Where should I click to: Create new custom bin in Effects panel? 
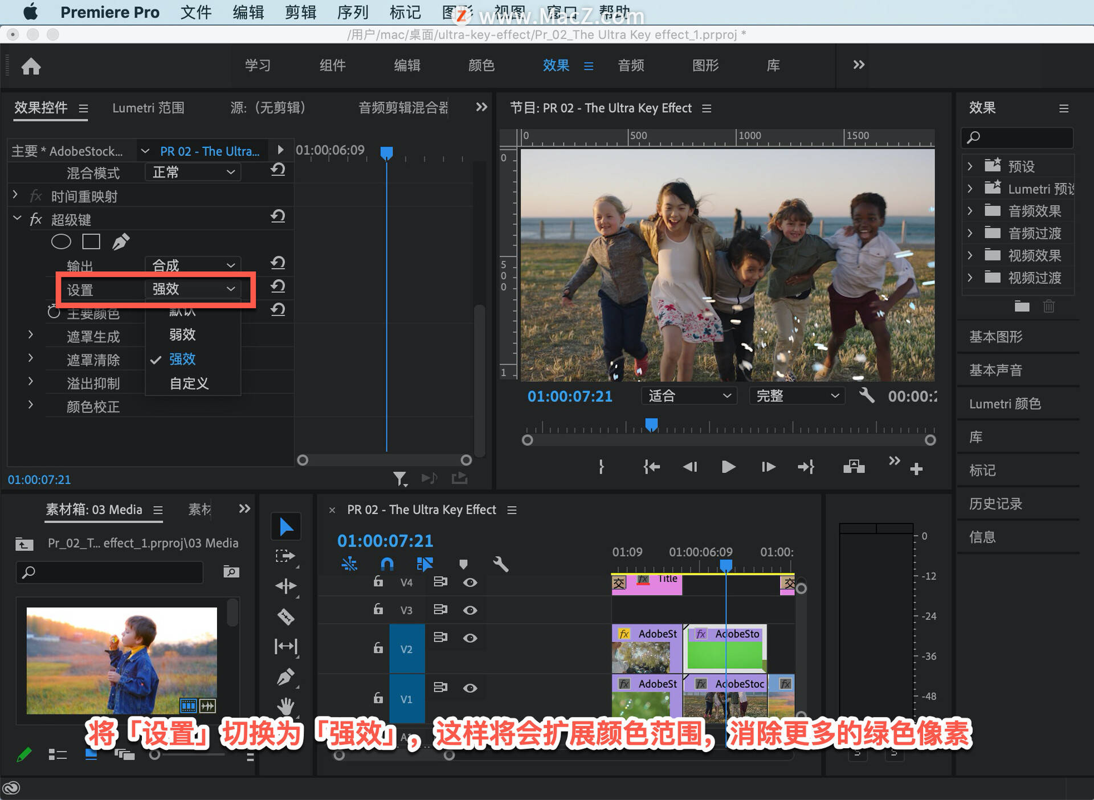[1022, 307]
